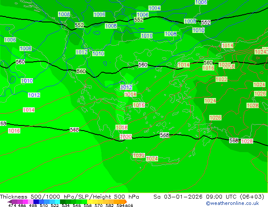Click the legend value 582
The width and height of the screenshot is (268, 207).
(x=109, y=205)
